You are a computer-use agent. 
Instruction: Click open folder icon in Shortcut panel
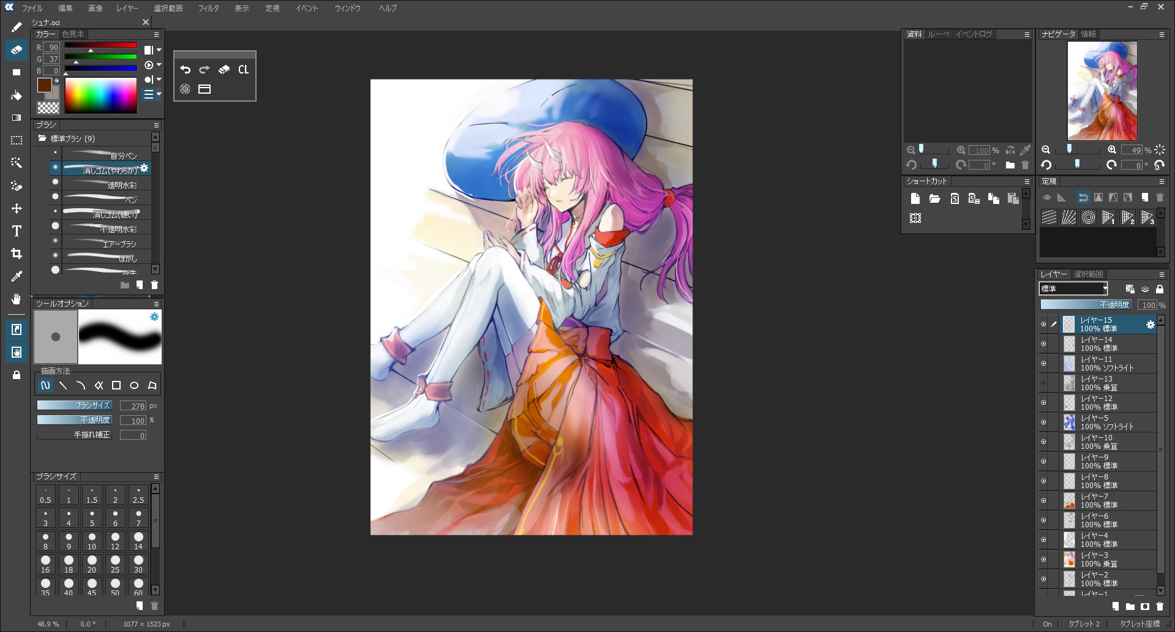(x=934, y=198)
